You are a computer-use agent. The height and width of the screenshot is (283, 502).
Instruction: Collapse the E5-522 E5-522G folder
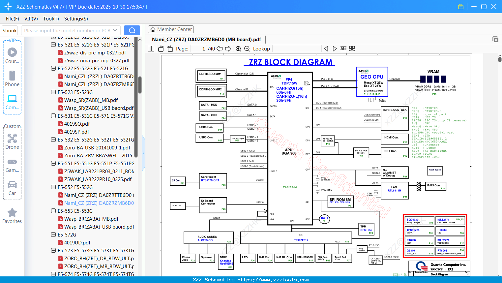coord(53,68)
